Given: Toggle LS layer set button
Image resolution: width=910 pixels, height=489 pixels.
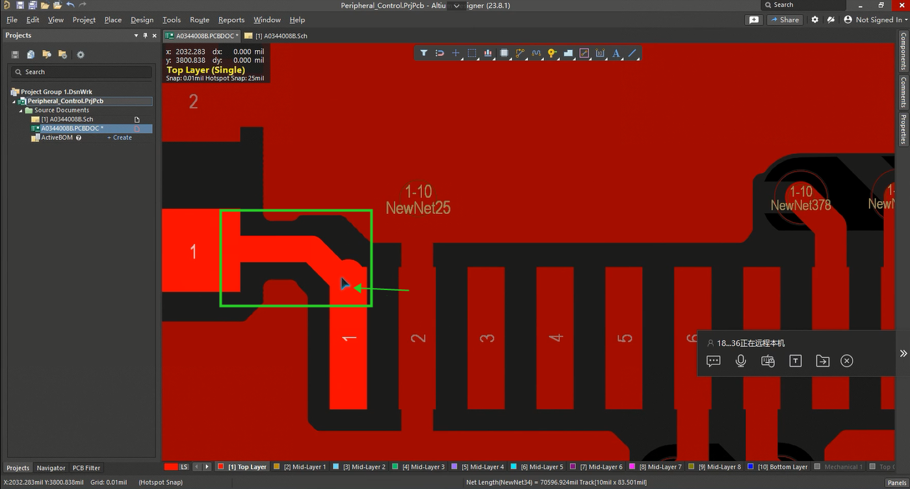Looking at the screenshot, I should [x=184, y=467].
